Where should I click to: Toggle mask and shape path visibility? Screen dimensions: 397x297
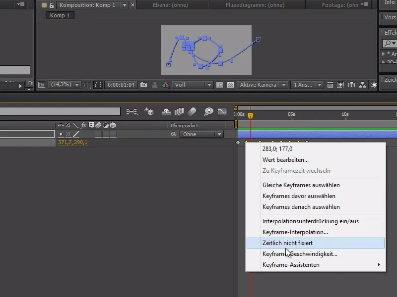[x=98, y=85]
